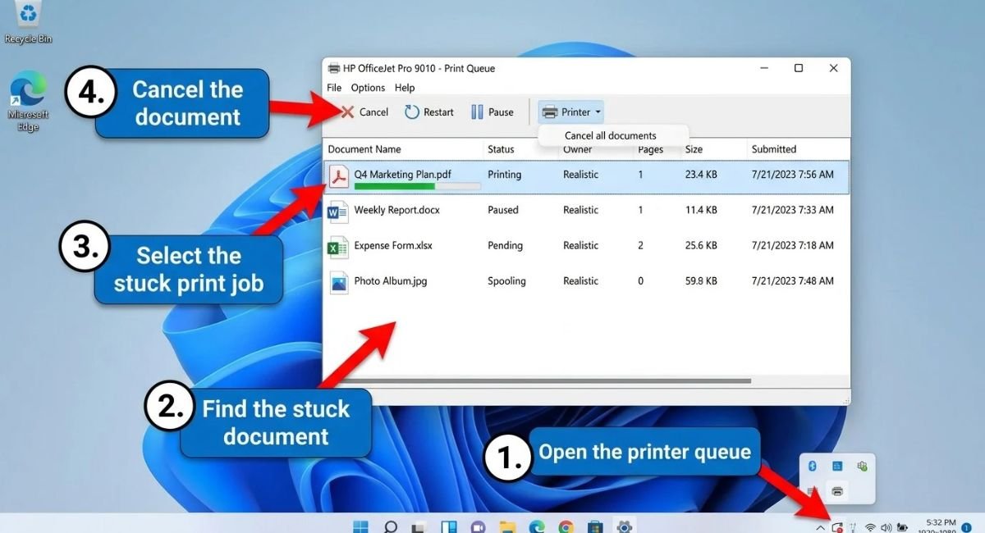Click the Cancel toolbar button
The image size is (985, 533).
[x=364, y=112]
